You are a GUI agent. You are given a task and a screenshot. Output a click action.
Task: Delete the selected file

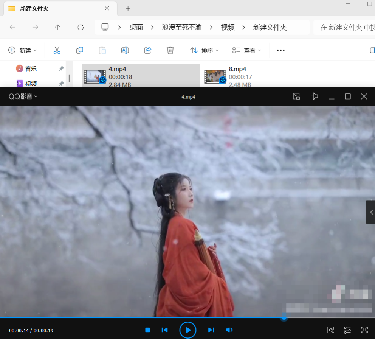[170, 50]
